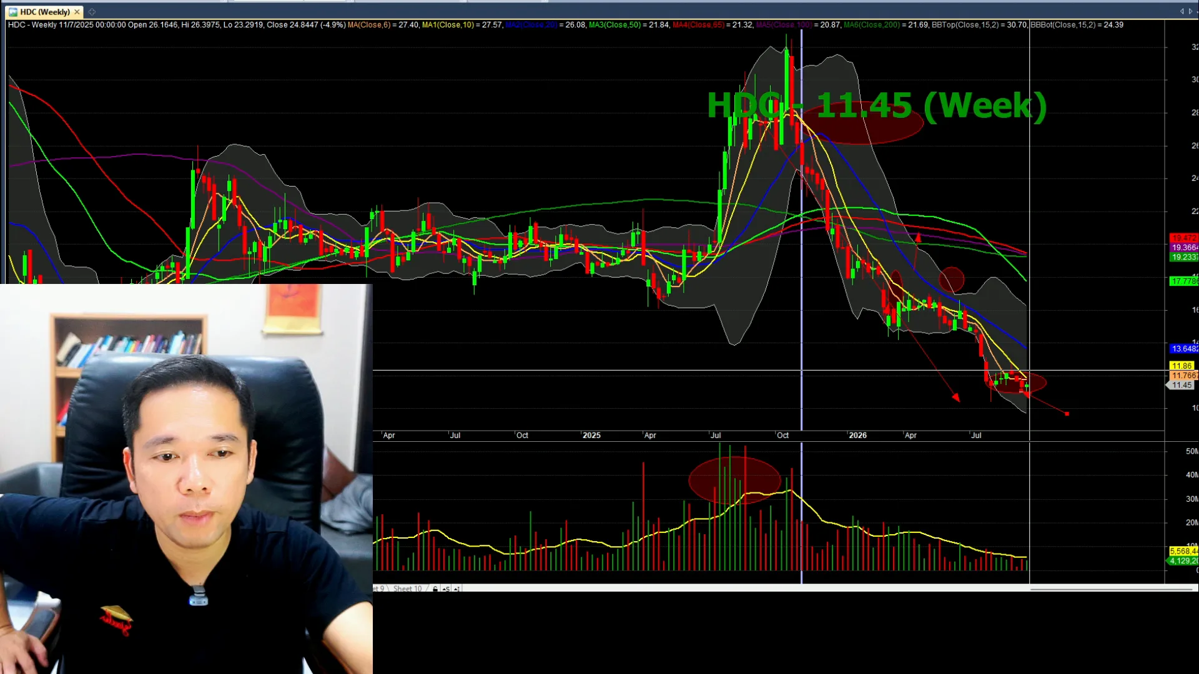This screenshot has width=1199, height=674.
Task: Close the HDC (Weekly) tab
Action: coord(77,12)
